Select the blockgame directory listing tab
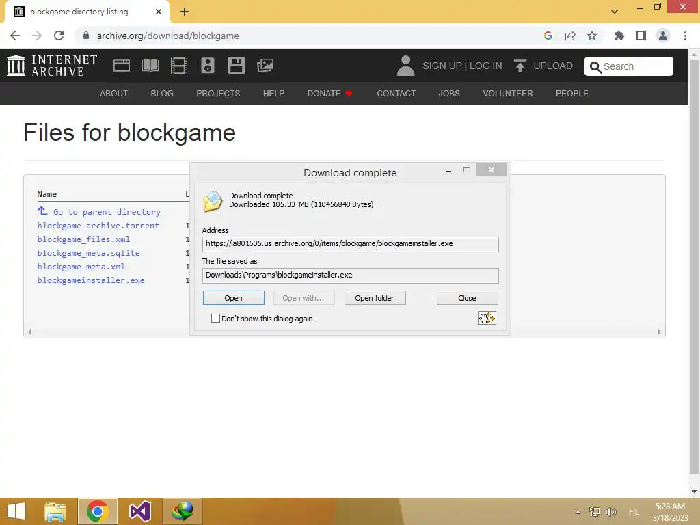The height and width of the screenshot is (525, 700). pos(87,12)
